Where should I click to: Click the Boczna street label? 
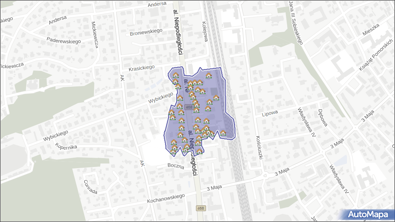175,165
